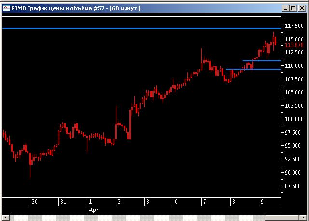The image size is (309, 221).
Task: Click date 7 on the time axis
Action: [x=205, y=202]
